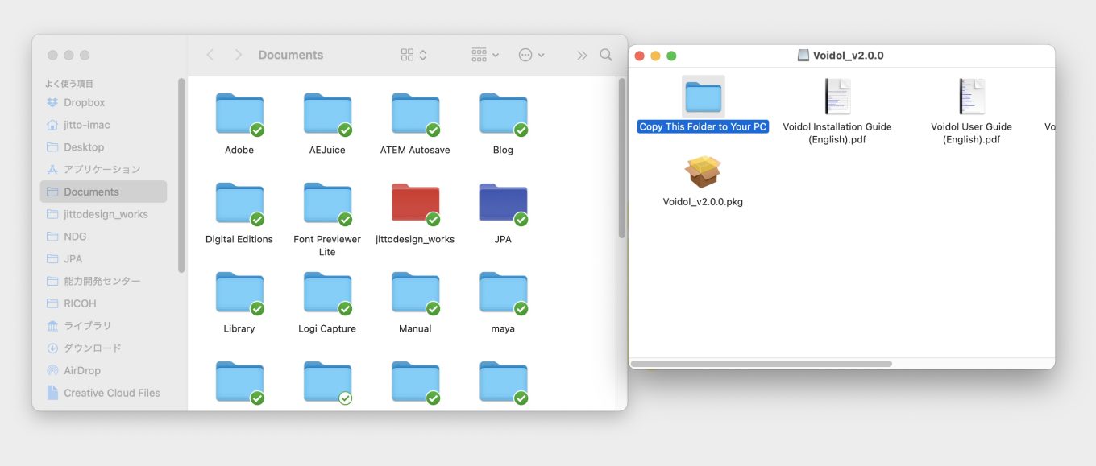Show more toolbar items with double chevron

[582, 55]
